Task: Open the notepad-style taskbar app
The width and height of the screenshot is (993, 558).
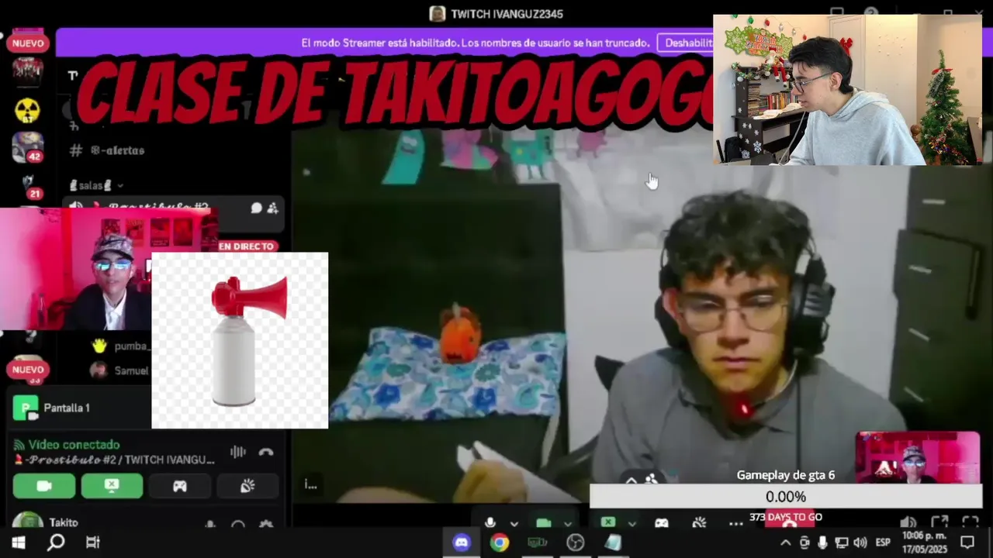Action: 613,542
